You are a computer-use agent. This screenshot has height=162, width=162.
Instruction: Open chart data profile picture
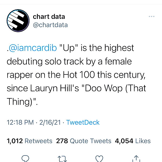tap(18, 21)
